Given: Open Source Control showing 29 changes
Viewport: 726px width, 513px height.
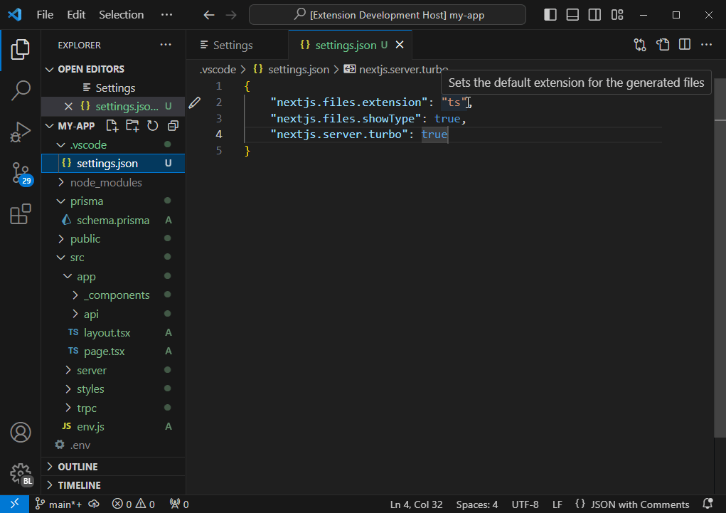Looking at the screenshot, I should [x=20, y=173].
